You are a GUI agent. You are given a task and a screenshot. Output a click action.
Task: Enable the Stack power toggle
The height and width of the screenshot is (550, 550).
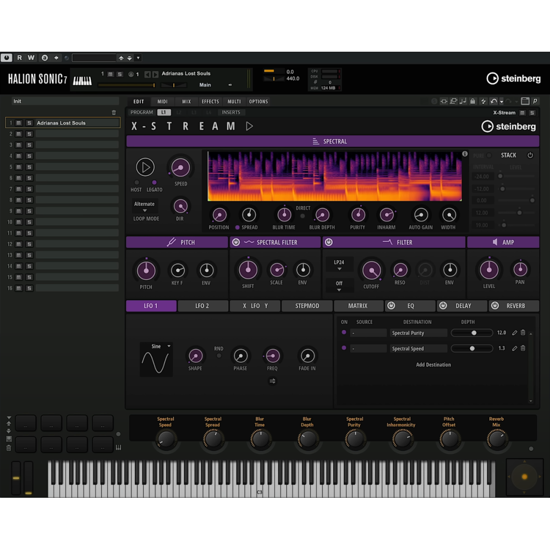click(x=530, y=155)
